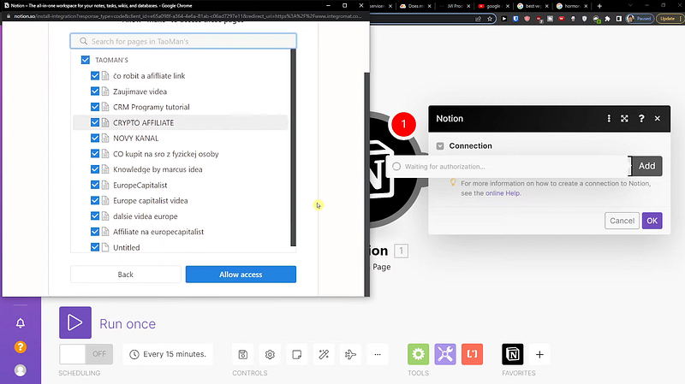Click the auto-align magic wand icon

pos(324,354)
